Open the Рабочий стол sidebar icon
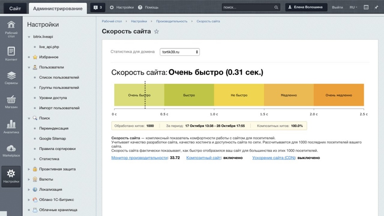This screenshot has height=216, width=384. click(x=11, y=29)
